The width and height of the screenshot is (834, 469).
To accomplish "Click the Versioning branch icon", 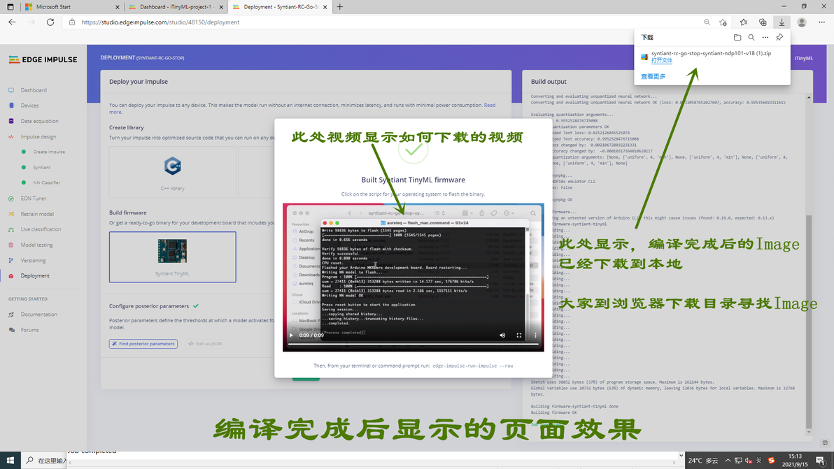I will (x=11, y=260).
